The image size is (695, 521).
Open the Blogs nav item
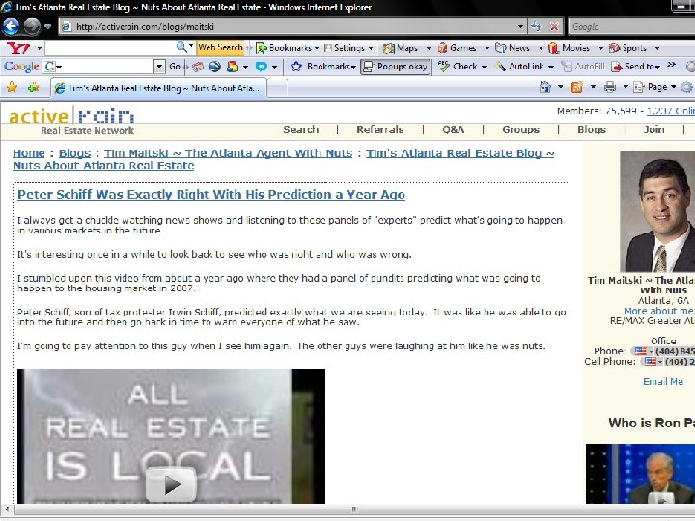[x=592, y=130]
